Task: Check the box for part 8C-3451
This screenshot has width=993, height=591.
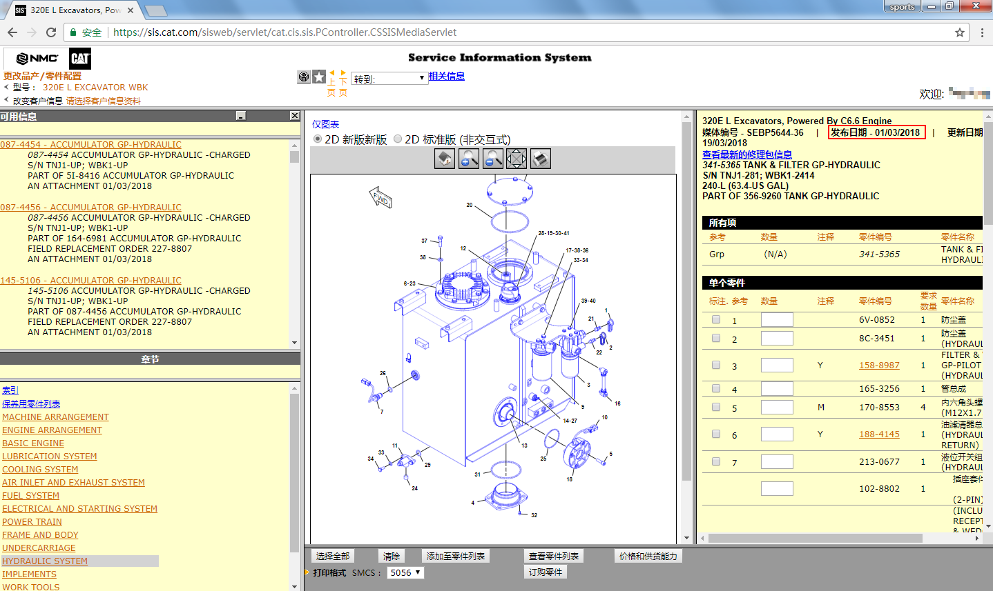Action: pyautogui.click(x=716, y=339)
